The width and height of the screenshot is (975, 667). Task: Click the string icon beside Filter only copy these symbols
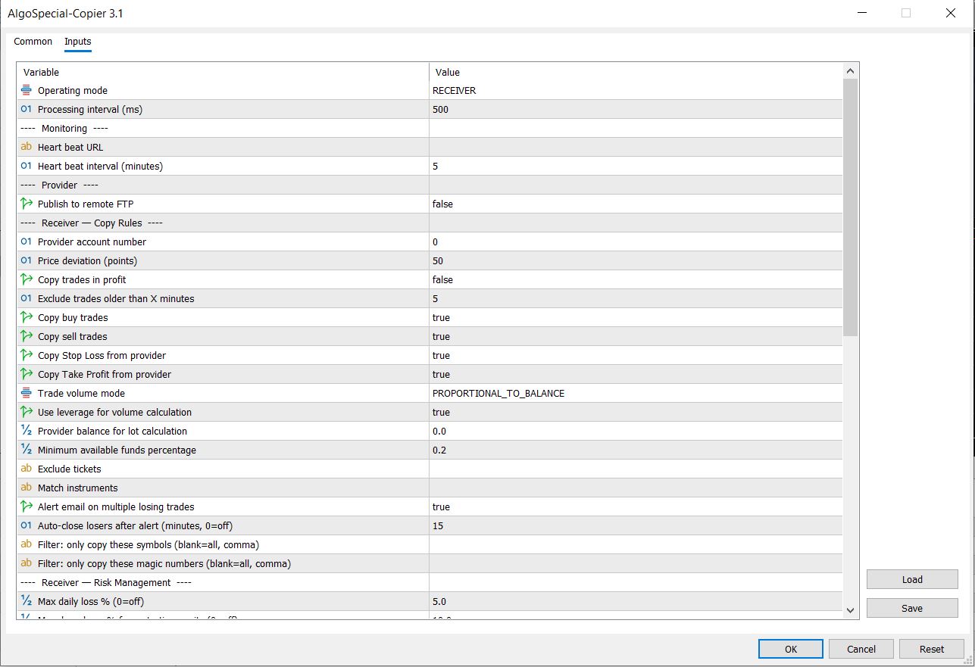tap(27, 544)
